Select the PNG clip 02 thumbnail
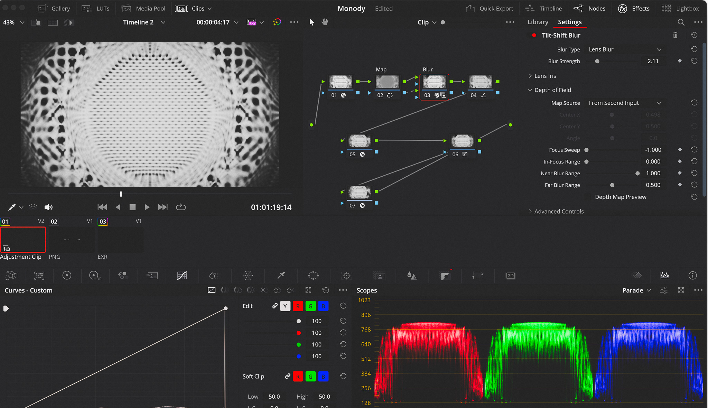The image size is (708, 408). (x=72, y=240)
